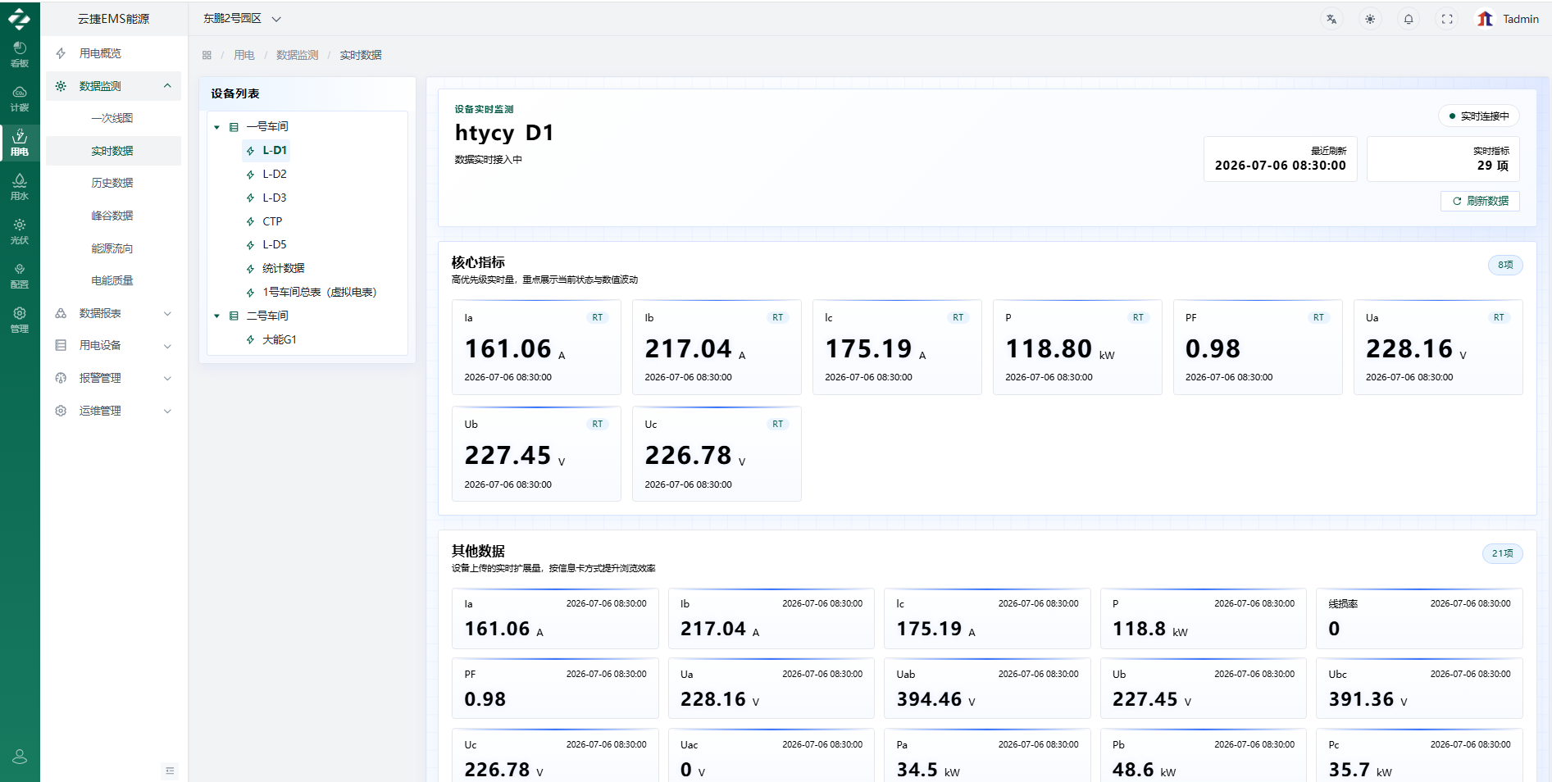
Task: Click the language translate icon
Action: point(1331,19)
